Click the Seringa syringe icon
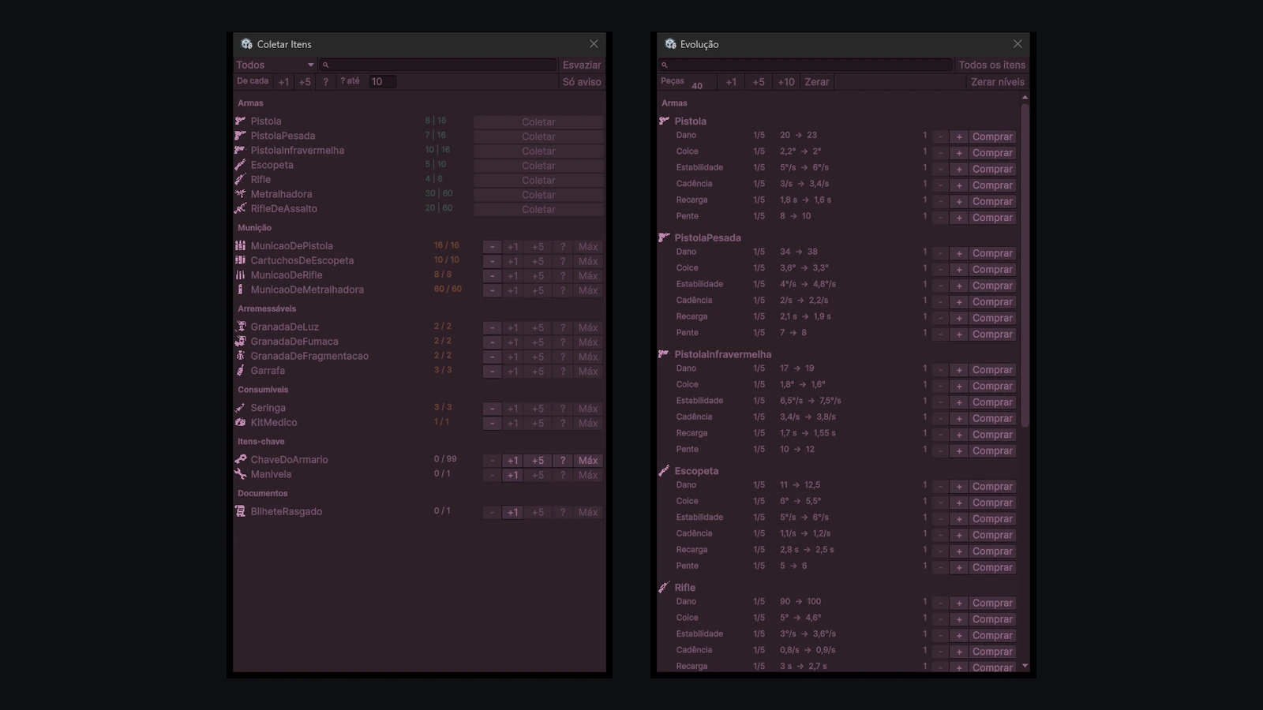Image resolution: width=1263 pixels, height=710 pixels. [240, 408]
